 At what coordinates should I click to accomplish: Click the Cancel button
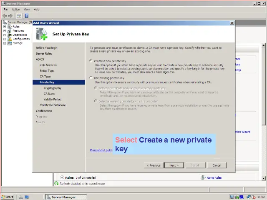[x=217, y=165]
